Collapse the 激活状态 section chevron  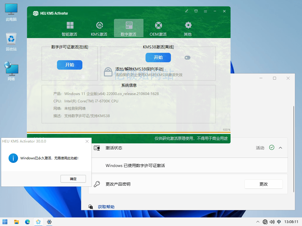click(280, 148)
